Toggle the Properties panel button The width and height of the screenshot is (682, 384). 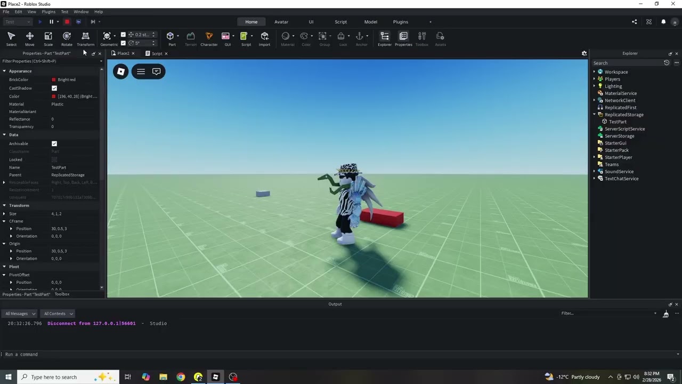tap(403, 38)
